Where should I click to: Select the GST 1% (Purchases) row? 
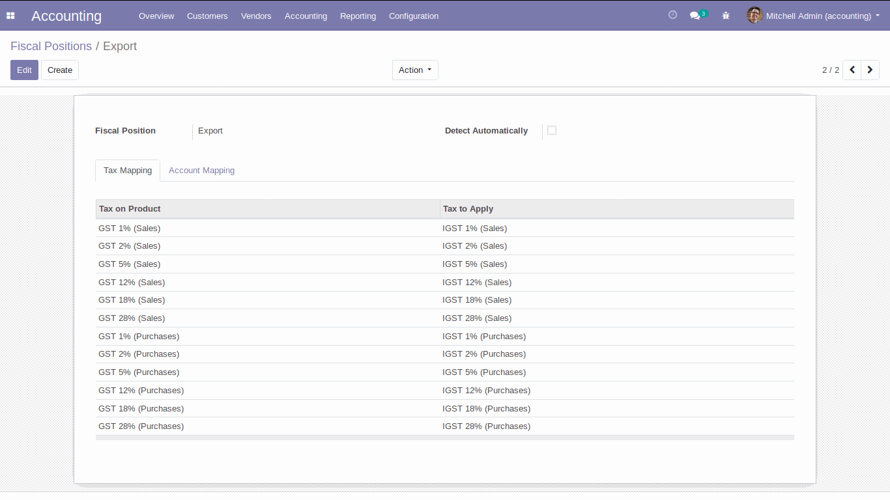point(445,336)
